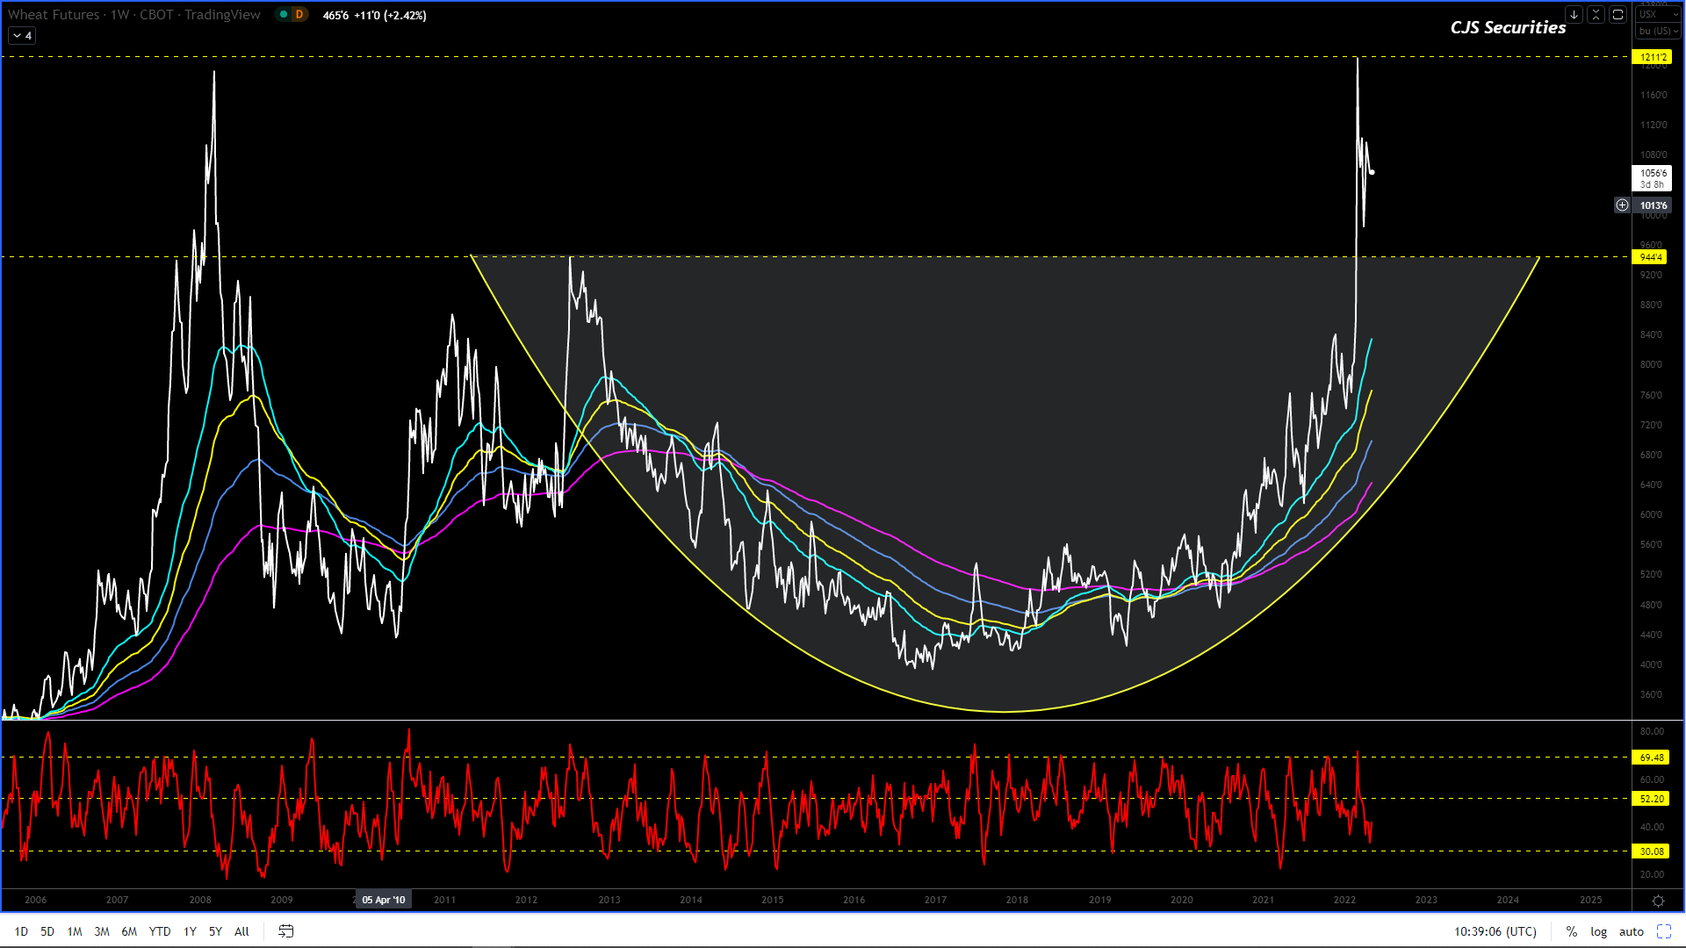Expand the indicators legend chevron showing 4
This screenshot has width=1686, height=948.
coord(22,36)
